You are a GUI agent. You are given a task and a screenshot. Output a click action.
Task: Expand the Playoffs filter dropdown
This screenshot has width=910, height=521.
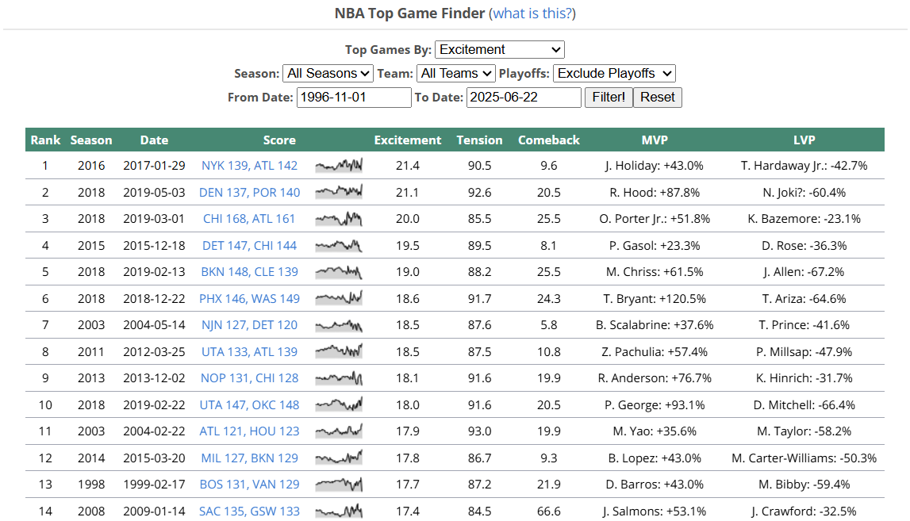point(614,73)
